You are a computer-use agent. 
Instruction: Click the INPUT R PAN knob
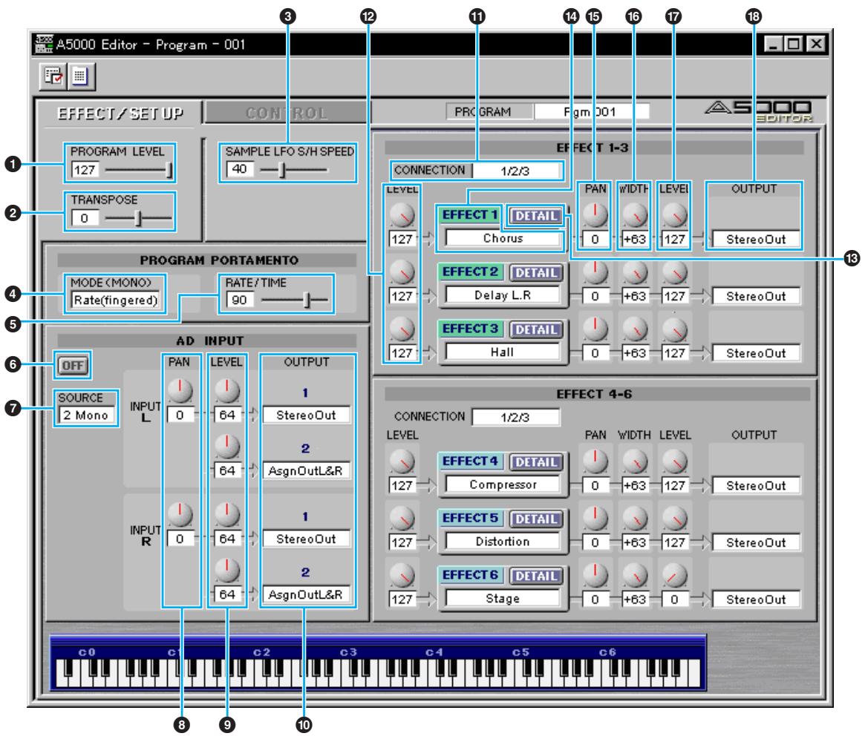(180, 514)
